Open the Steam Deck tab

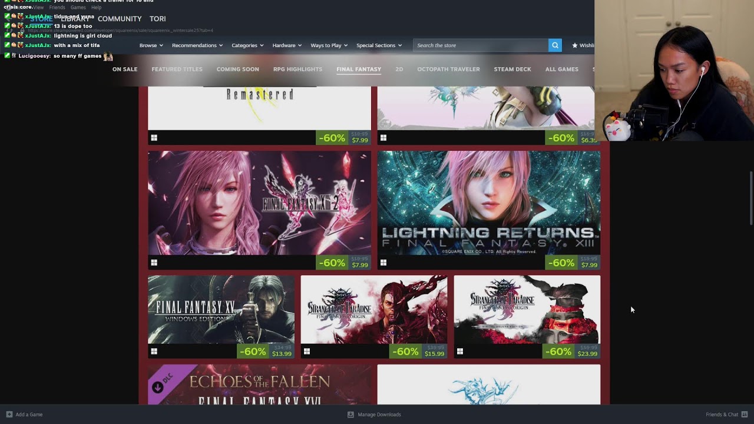[512, 69]
